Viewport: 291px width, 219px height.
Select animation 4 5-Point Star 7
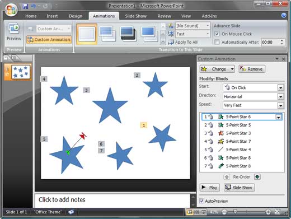[242, 141]
